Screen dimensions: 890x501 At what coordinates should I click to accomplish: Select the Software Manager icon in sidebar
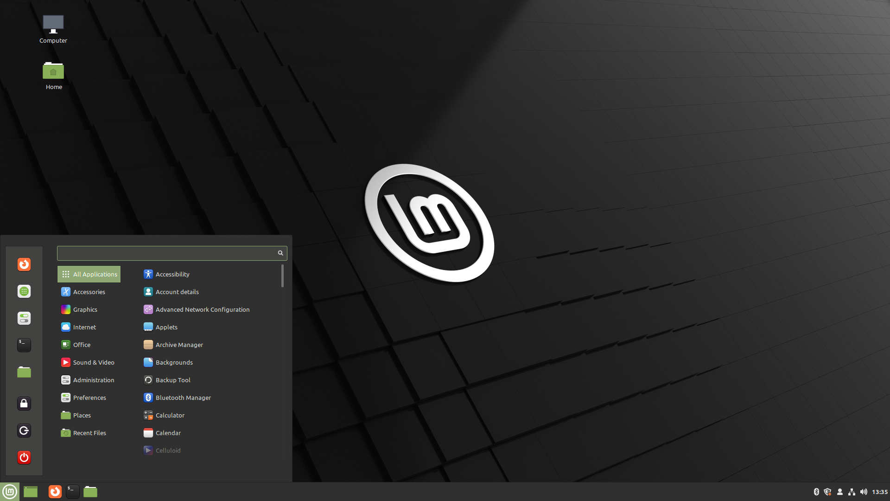25,291
